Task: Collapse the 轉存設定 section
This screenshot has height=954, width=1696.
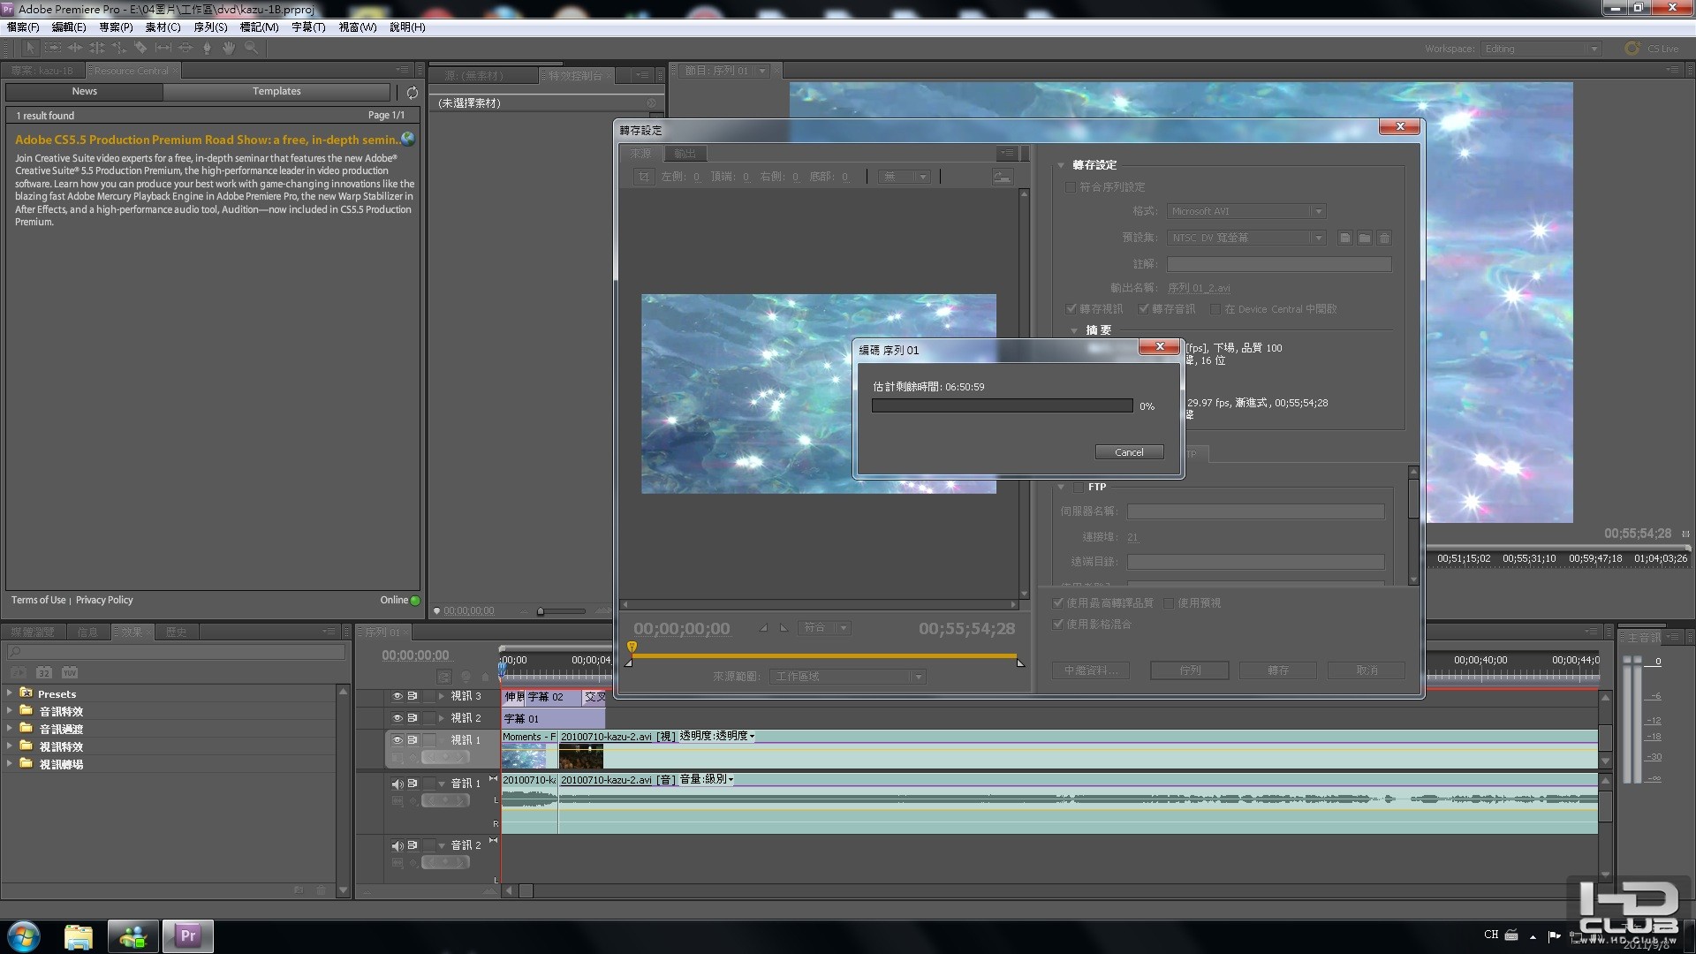Action: pos(1061,165)
